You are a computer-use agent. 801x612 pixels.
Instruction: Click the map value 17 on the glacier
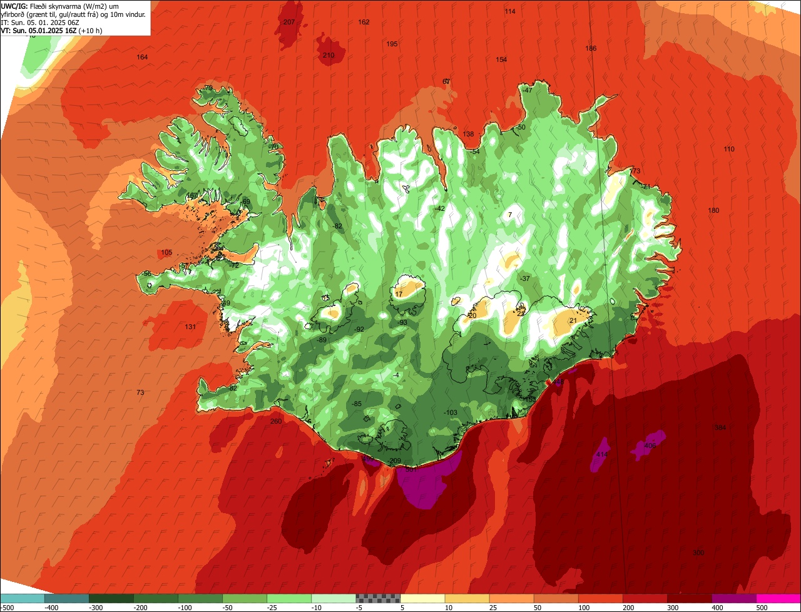399,294
